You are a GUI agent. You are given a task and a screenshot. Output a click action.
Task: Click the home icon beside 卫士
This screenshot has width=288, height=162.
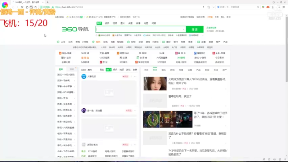58,42
